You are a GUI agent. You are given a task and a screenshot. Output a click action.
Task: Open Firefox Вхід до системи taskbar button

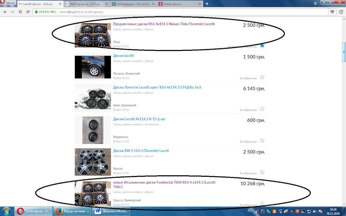click(x=73, y=211)
